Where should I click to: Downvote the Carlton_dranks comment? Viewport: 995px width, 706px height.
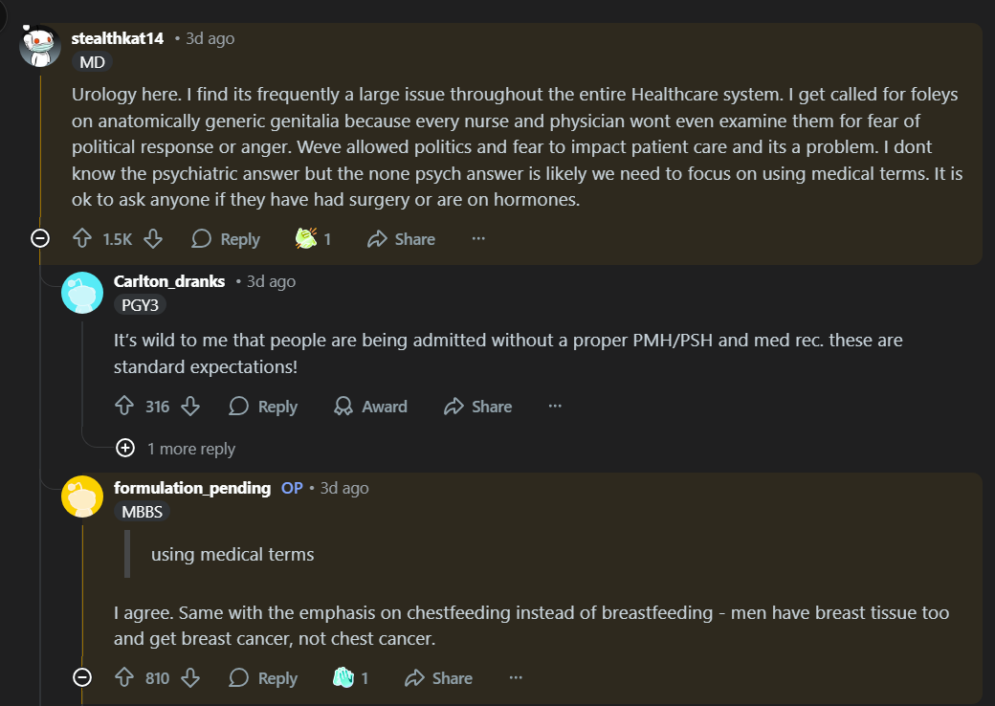tap(190, 406)
